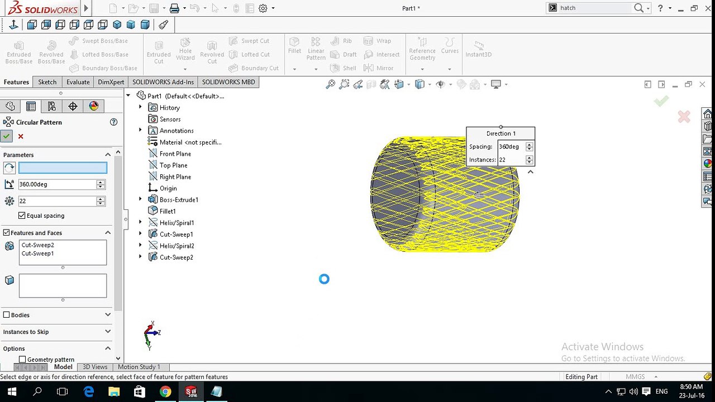Toggle the Features and Faces checkbox
The width and height of the screenshot is (715, 402).
tap(6, 232)
